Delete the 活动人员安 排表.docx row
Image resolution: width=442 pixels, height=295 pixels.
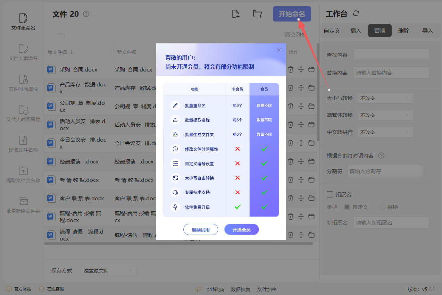point(291,125)
